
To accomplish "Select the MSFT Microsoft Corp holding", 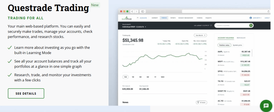I will coord(234,63).
